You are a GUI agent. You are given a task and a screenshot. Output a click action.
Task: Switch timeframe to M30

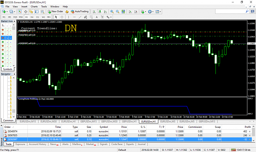(21, 17)
